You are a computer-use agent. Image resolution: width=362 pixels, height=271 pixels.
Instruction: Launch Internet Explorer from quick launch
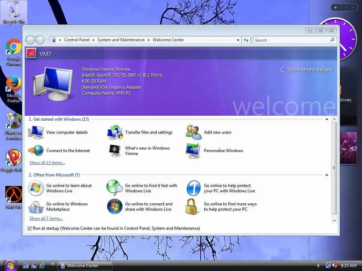(x=42, y=266)
